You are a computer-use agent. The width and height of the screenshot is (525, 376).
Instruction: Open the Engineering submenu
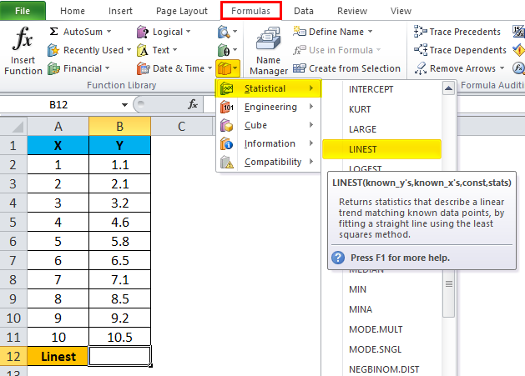click(269, 107)
